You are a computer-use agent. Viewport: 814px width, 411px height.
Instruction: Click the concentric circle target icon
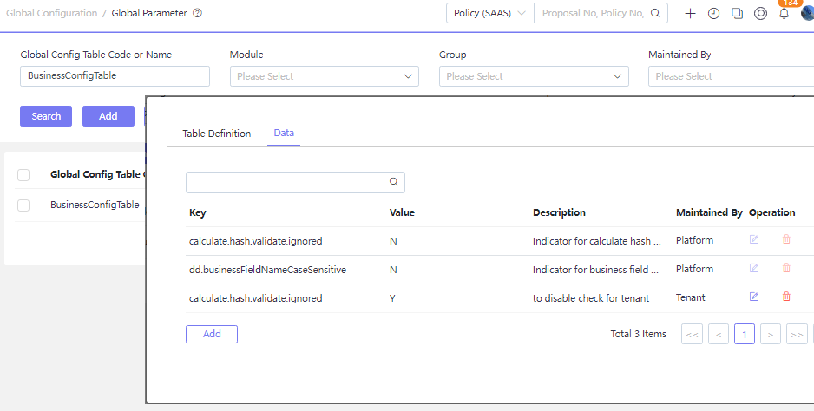point(760,14)
